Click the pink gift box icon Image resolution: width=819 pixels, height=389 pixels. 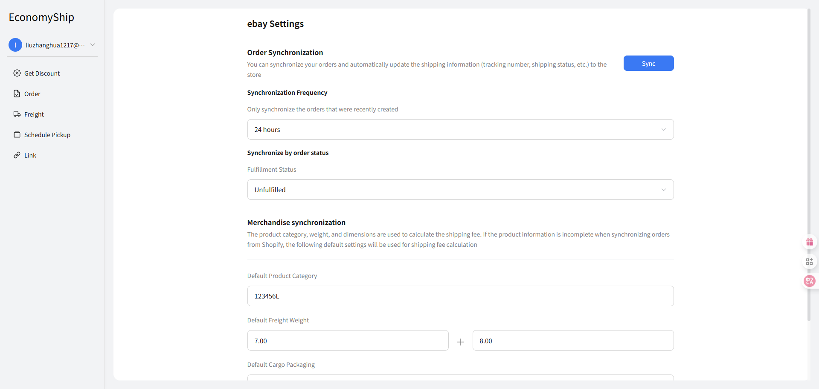[x=809, y=242]
